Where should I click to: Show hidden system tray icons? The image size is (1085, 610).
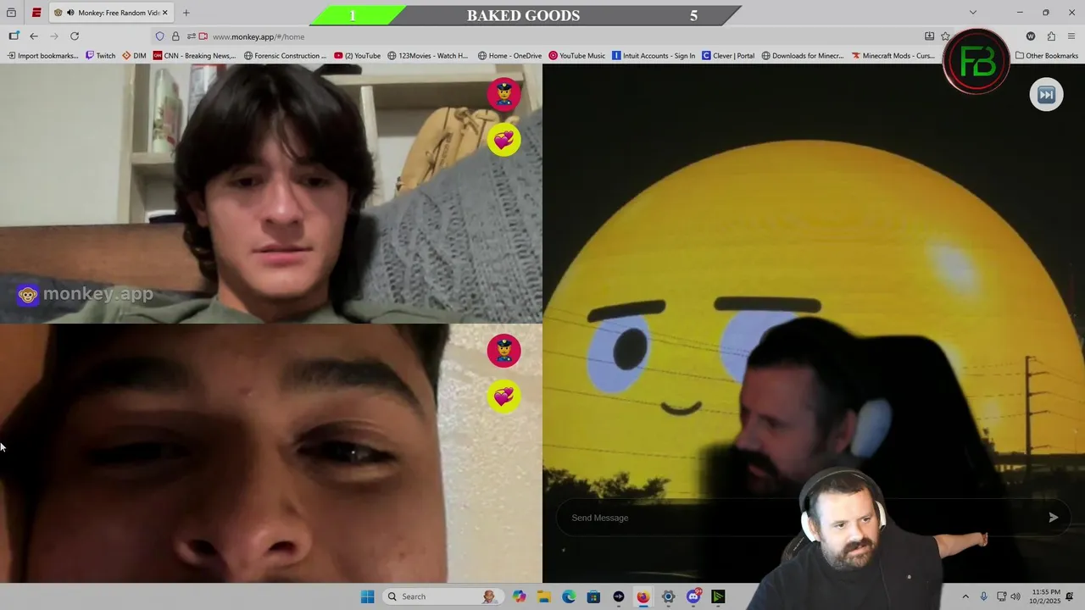coord(965,596)
